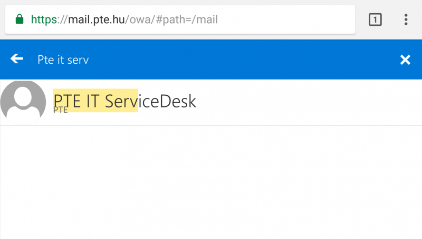The height and width of the screenshot is (239, 422).
Task: Tap the 'https' portion of the address
Action: 44,19
